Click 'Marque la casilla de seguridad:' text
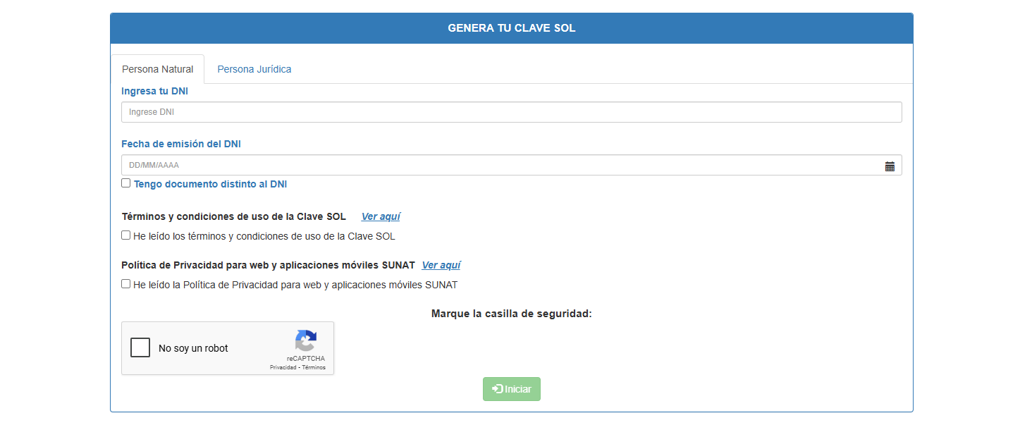1020x425 pixels. pos(512,314)
